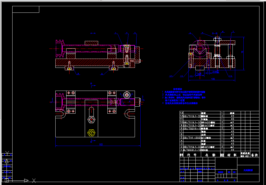Click the UCS icon X axis label
Viewport: 266px width, 185px height.
pos(34,181)
